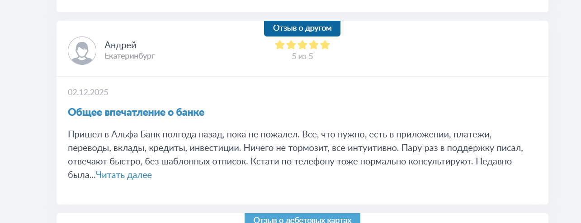581x223 pixels.
Task: Select the 'Отзыв о другом' category badge
Action: click(x=302, y=28)
